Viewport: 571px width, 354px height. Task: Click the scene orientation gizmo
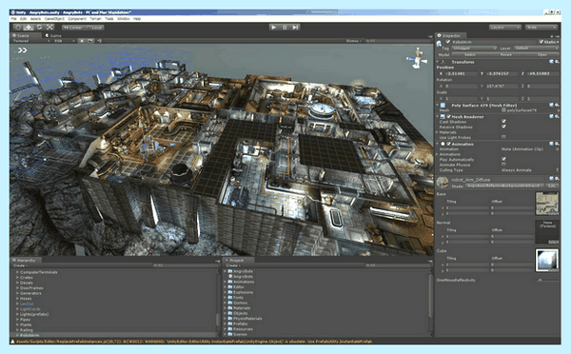click(418, 58)
